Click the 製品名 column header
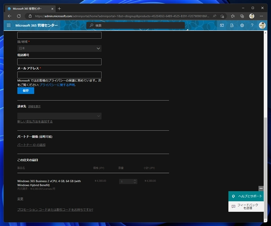The height and width of the screenshot is (226, 271). click(x=21, y=168)
